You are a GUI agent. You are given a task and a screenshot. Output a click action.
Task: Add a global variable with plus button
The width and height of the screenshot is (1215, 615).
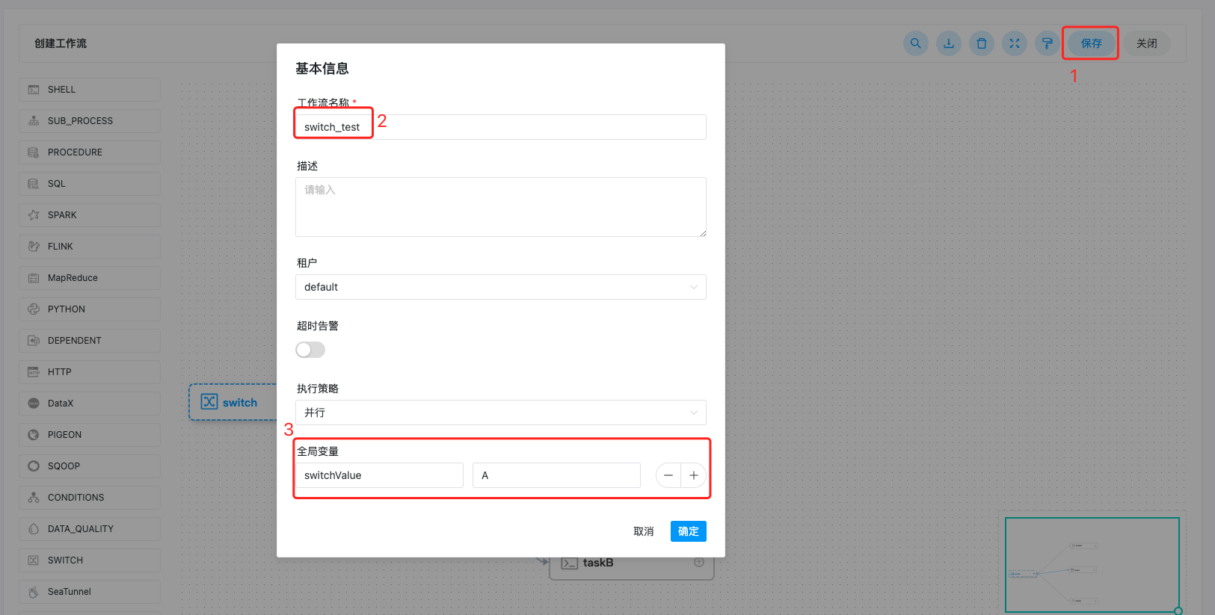[694, 475]
